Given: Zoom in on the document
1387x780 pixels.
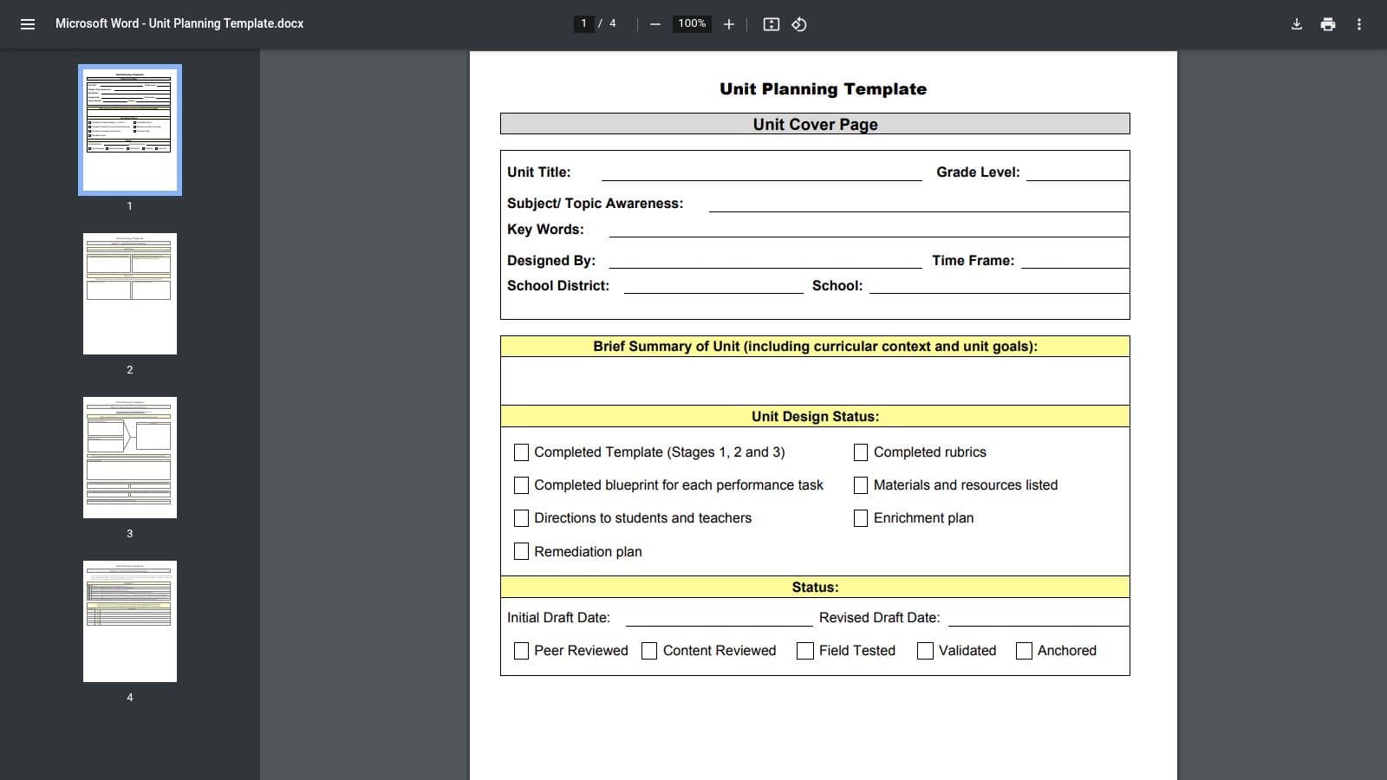Looking at the screenshot, I should (728, 23).
